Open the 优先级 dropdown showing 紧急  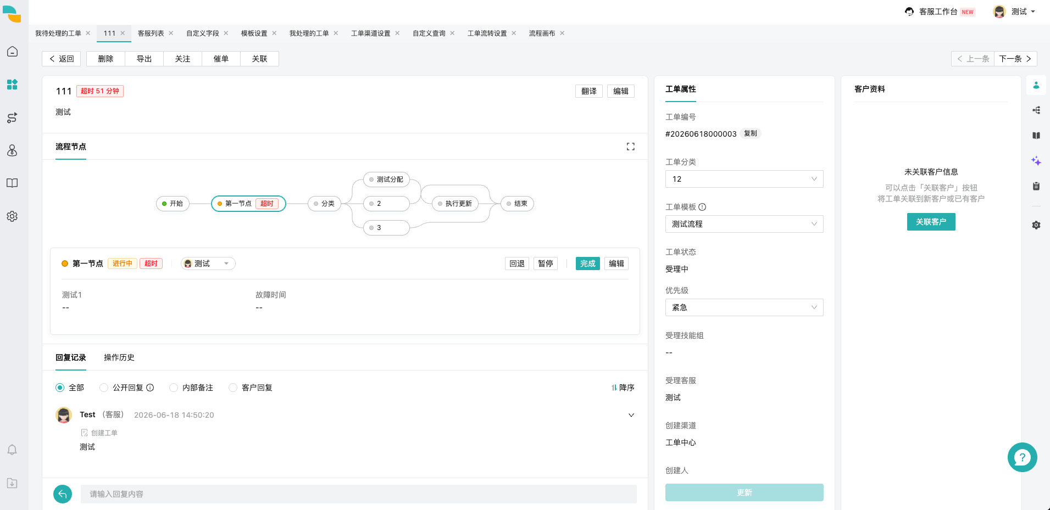[x=745, y=307]
